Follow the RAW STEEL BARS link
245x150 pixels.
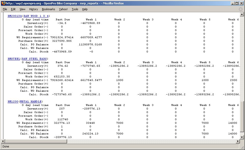coord(34,59)
